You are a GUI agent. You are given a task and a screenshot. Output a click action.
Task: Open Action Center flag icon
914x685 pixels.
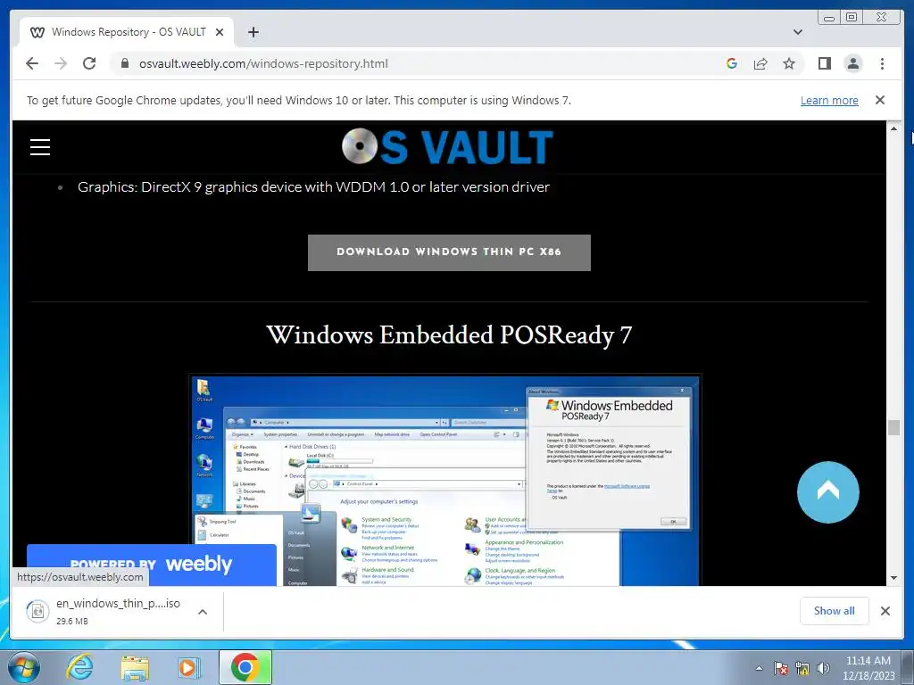tap(781, 669)
